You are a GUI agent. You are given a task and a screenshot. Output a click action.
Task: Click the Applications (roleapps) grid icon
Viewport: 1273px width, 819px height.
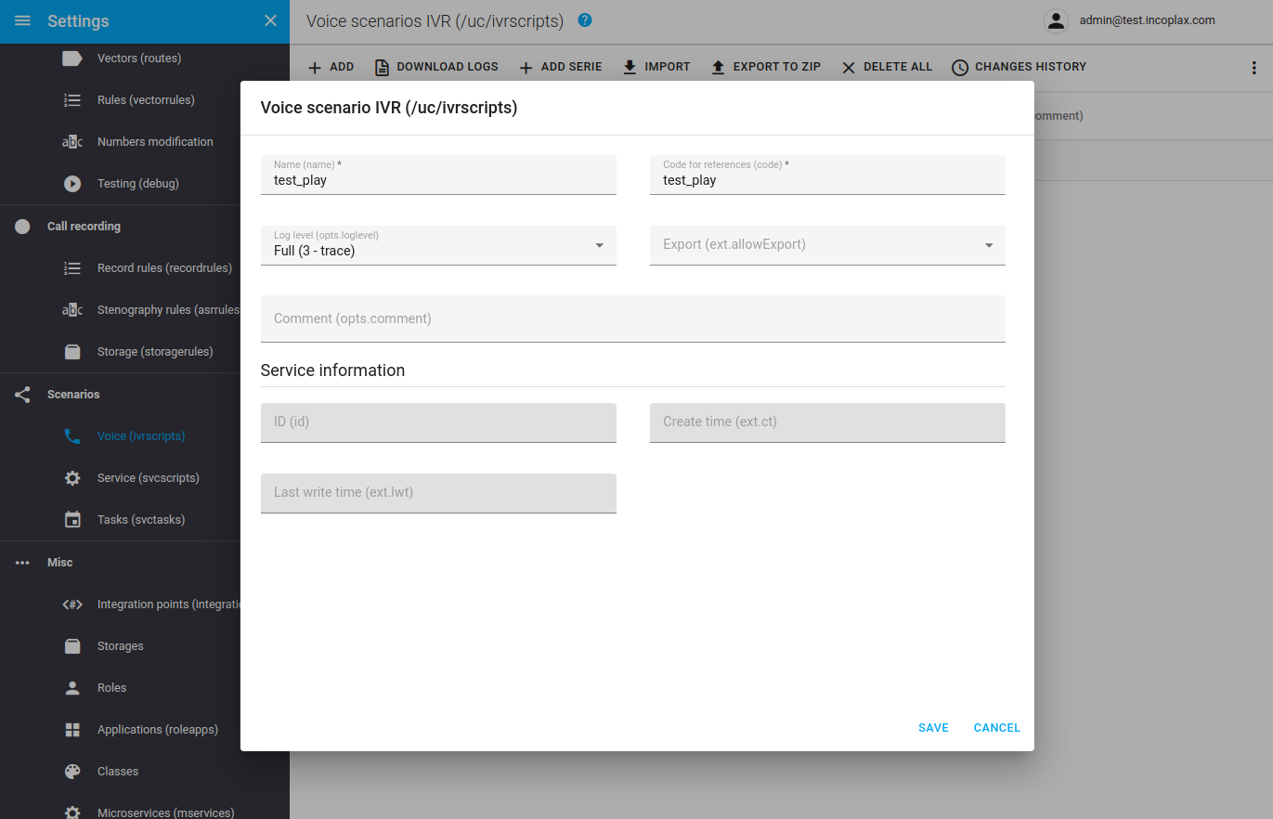coord(72,730)
